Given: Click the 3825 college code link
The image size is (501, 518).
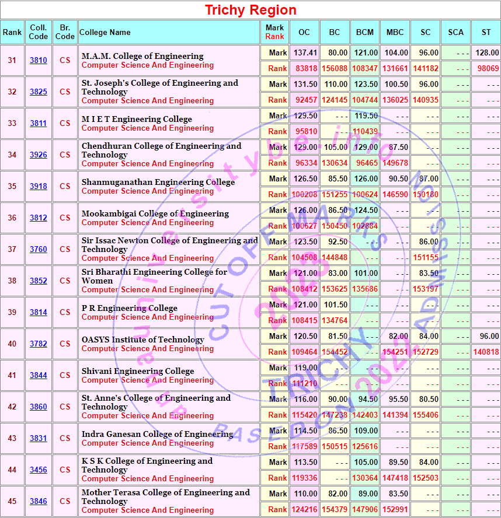Looking at the screenshot, I should pos(39,92).
